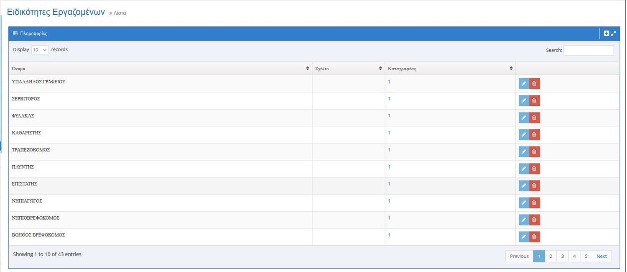Image resolution: width=627 pixels, height=272 pixels.
Task: Select the ΝΗΠΙΑΓΩΓΟΣ name cell
Action: click(161, 203)
